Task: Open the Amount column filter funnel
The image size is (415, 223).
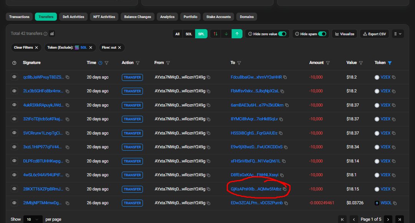Action: click(328, 63)
